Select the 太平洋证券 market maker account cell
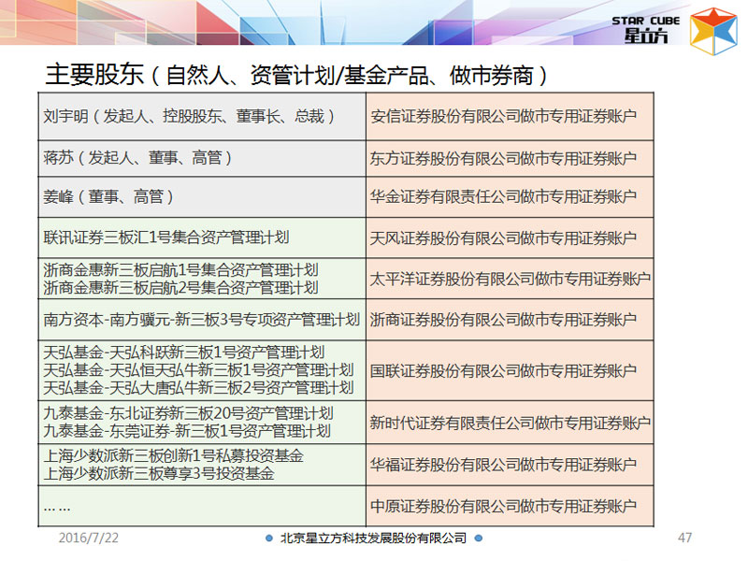The width and height of the screenshot is (748, 561). pos(511,279)
